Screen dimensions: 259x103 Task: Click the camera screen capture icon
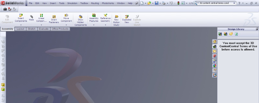(x=5, y=9)
